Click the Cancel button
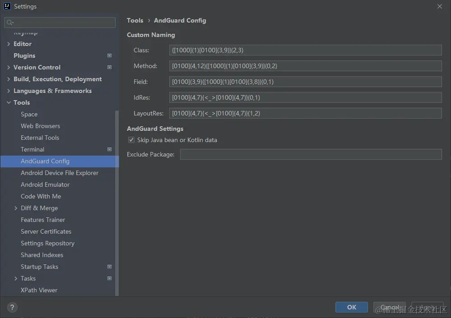 [x=390, y=307]
